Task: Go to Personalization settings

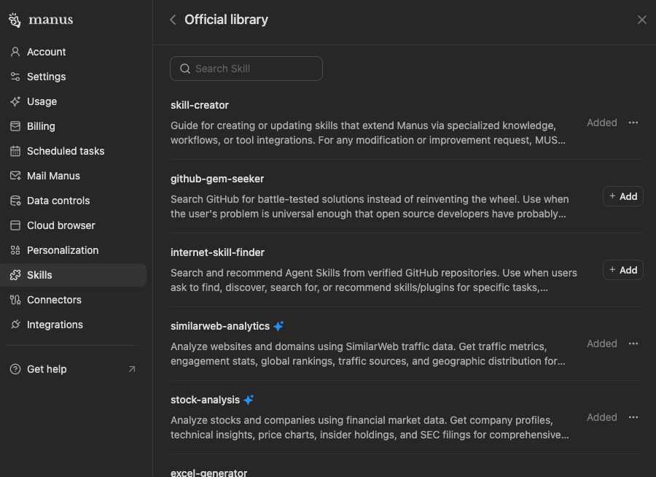Action: point(73,250)
